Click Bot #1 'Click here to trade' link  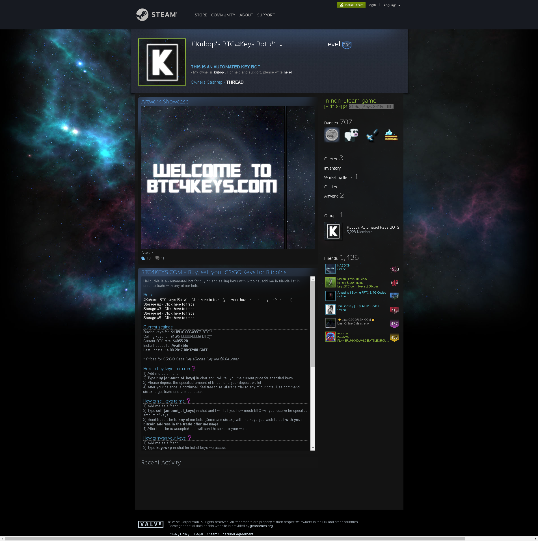206,300
